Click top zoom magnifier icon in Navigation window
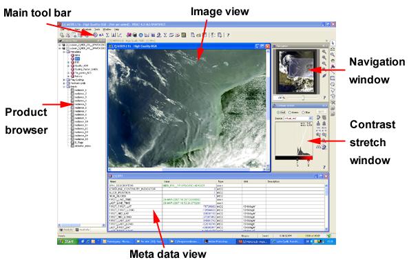 coord(324,52)
